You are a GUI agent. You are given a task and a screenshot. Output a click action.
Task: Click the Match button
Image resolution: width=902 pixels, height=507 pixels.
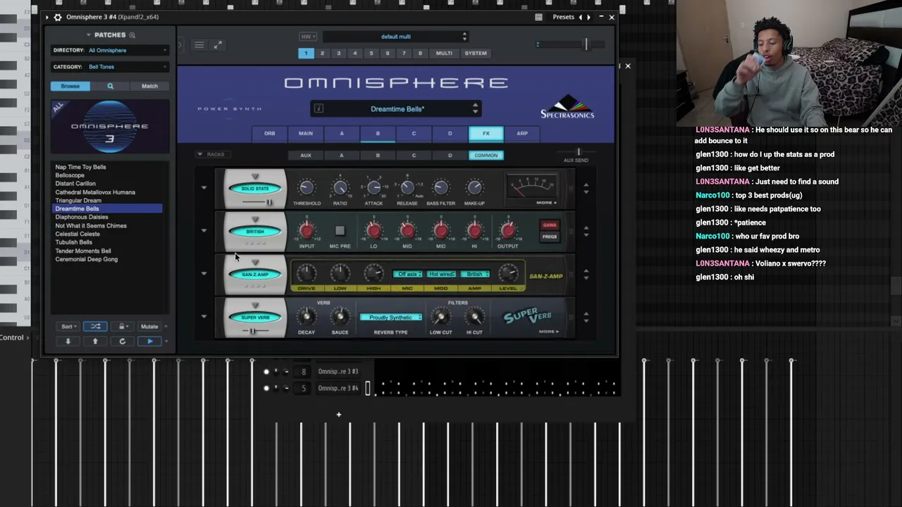pos(149,86)
